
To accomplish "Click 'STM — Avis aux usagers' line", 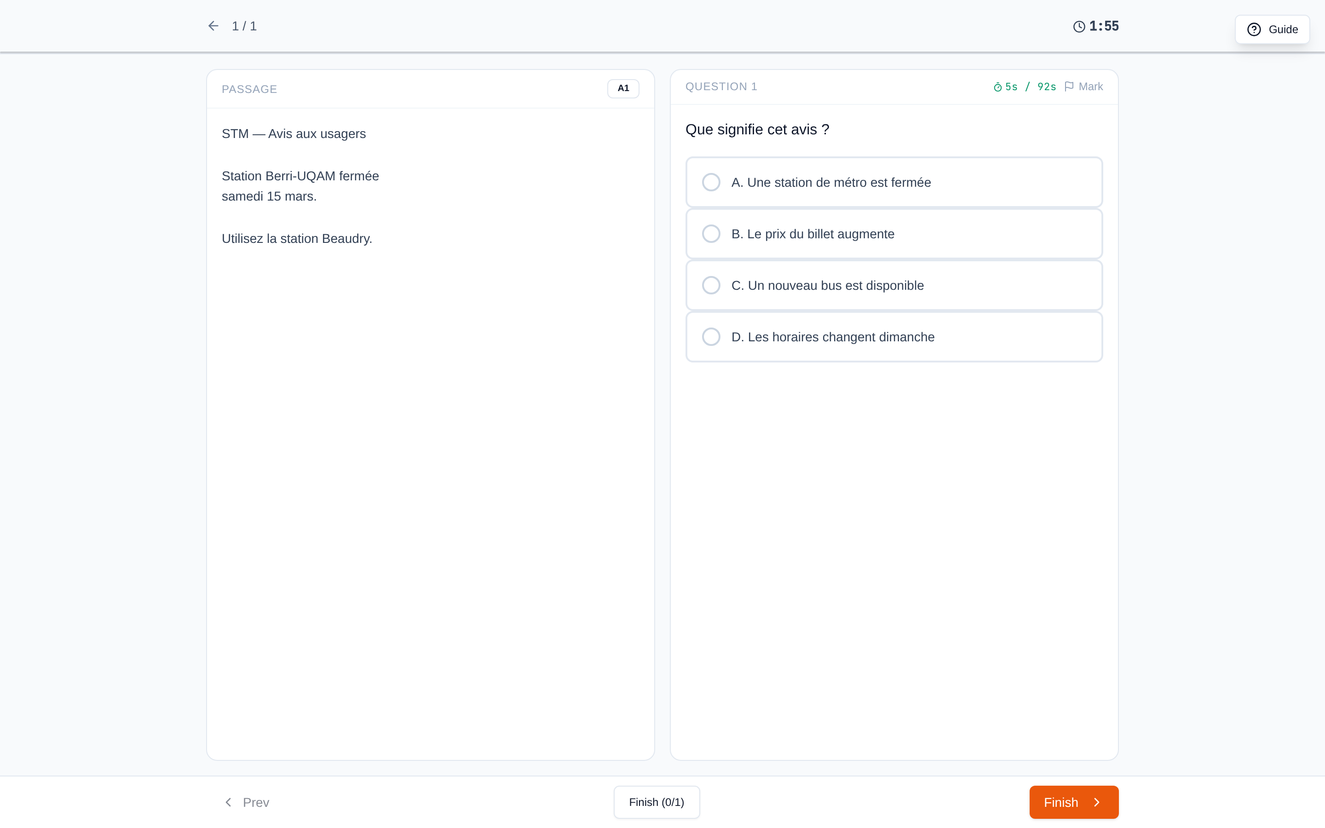I will point(294,133).
